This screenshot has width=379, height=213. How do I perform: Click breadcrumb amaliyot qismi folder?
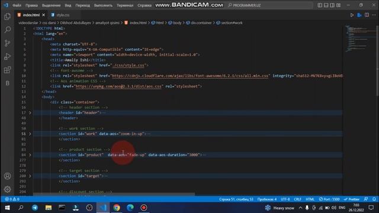click(x=107, y=22)
